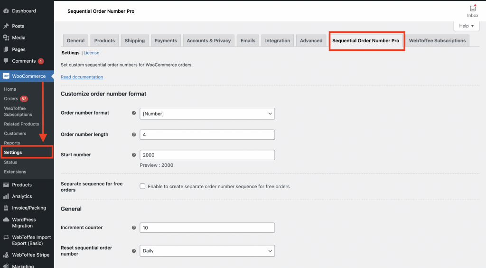Open the Order number format dropdown
Screen dimensions: 486x268
click(207, 114)
